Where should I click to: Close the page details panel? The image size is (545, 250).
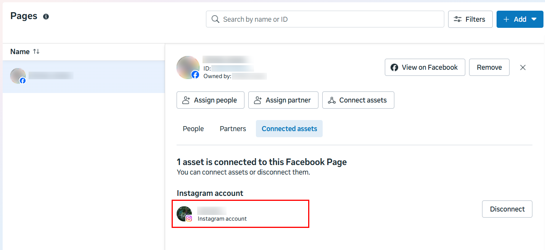[x=523, y=67]
